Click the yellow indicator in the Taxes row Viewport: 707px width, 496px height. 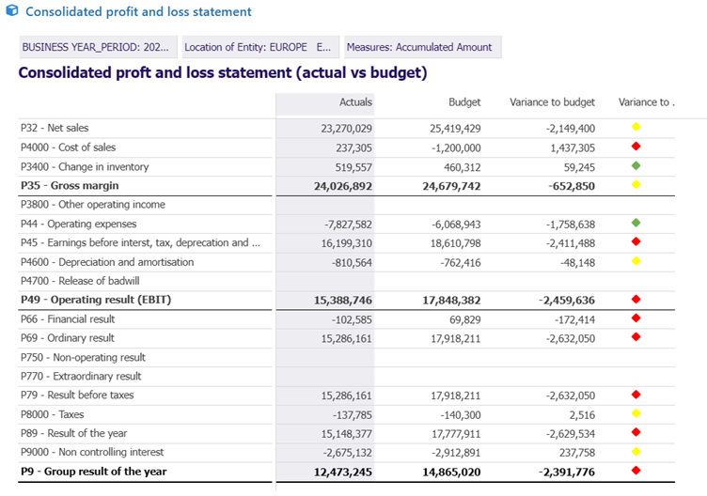point(636,413)
